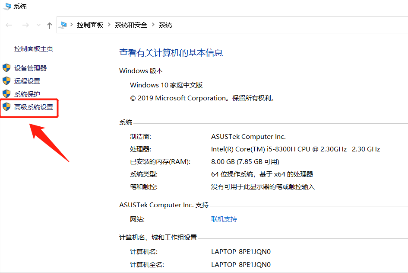Open the 高级系统设置 link
This screenshot has width=408, height=273.
click(x=34, y=107)
